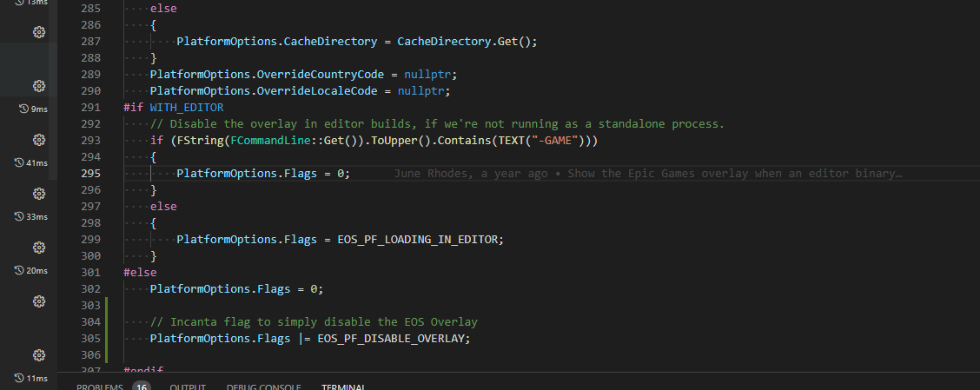Viewport: 980px width, 390px height.
Task: Click the "#if" directive on line 291
Action: tap(133, 108)
